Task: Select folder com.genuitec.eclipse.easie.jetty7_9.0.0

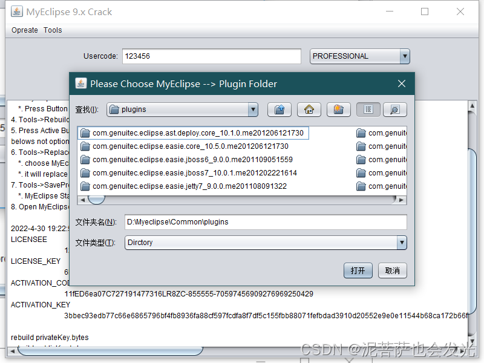Action: coord(184,186)
